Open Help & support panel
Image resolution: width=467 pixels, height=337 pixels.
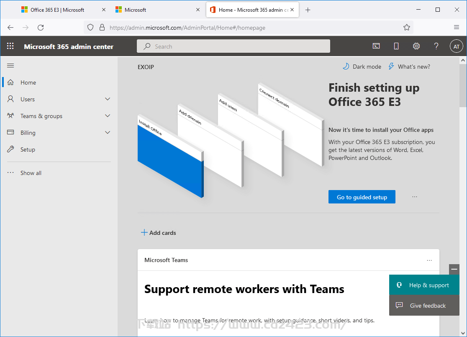pyautogui.click(x=424, y=285)
